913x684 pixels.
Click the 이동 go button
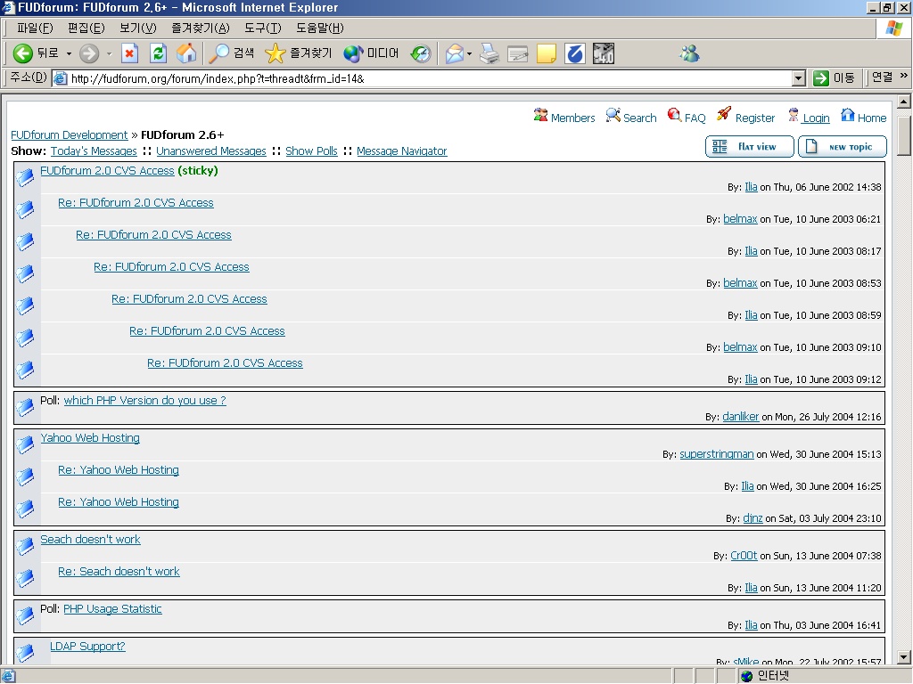point(835,78)
